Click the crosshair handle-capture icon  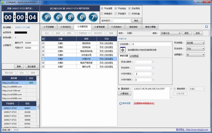tap(123, 50)
